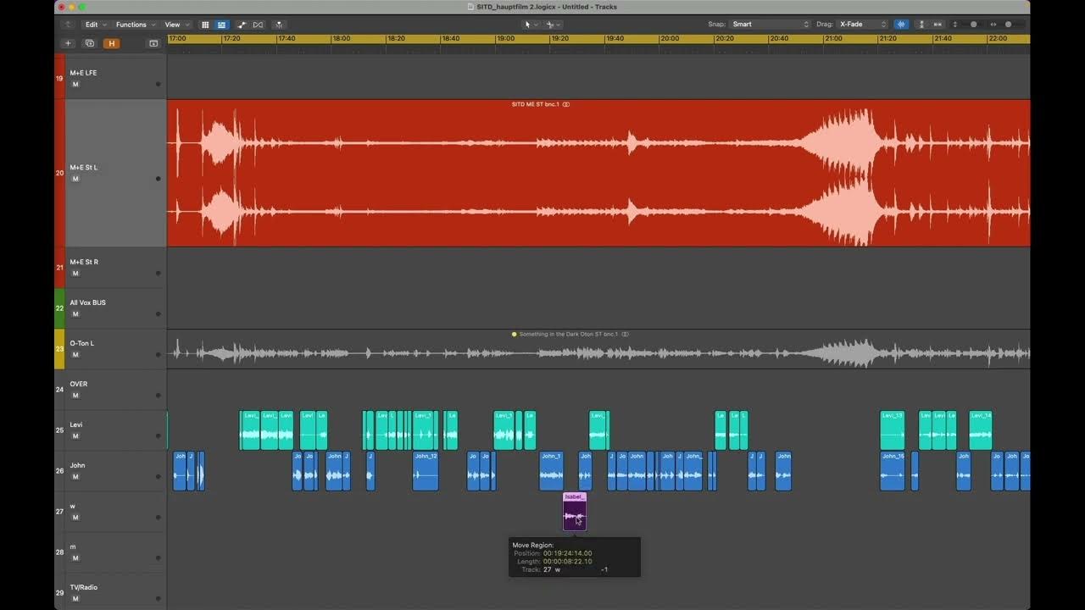
Task: Mute the John track
Action: click(75, 477)
